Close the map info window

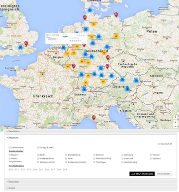86,34
